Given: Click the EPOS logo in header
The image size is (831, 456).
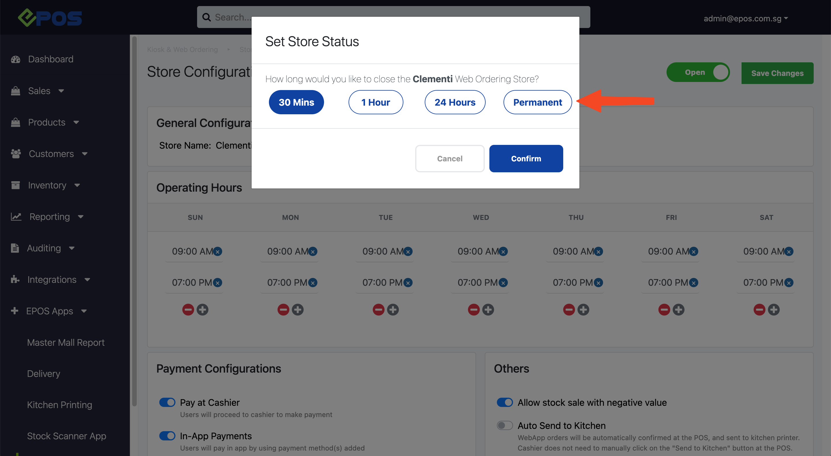Looking at the screenshot, I should pyautogui.click(x=50, y=18).
